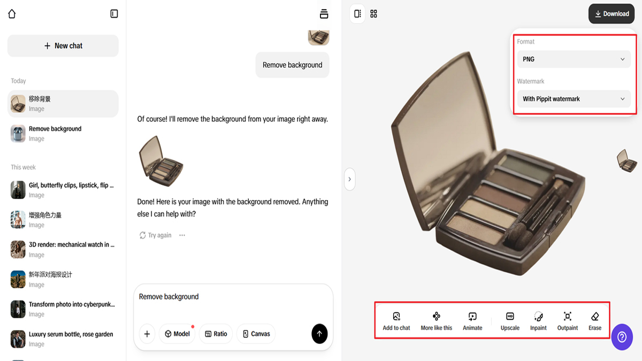Open the PNG format dropdown
This screenshot has height=361, width=642.
[574, 59]
